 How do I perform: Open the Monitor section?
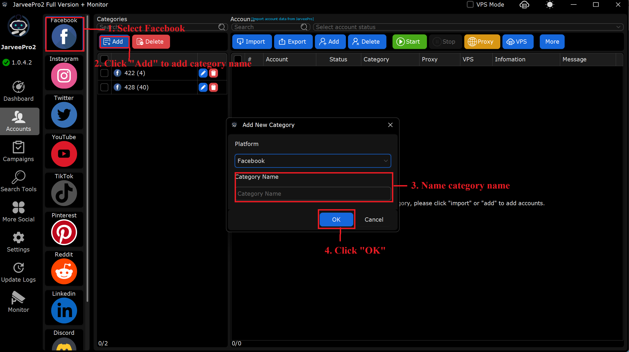pyautogui.click(x=19, y=302)
